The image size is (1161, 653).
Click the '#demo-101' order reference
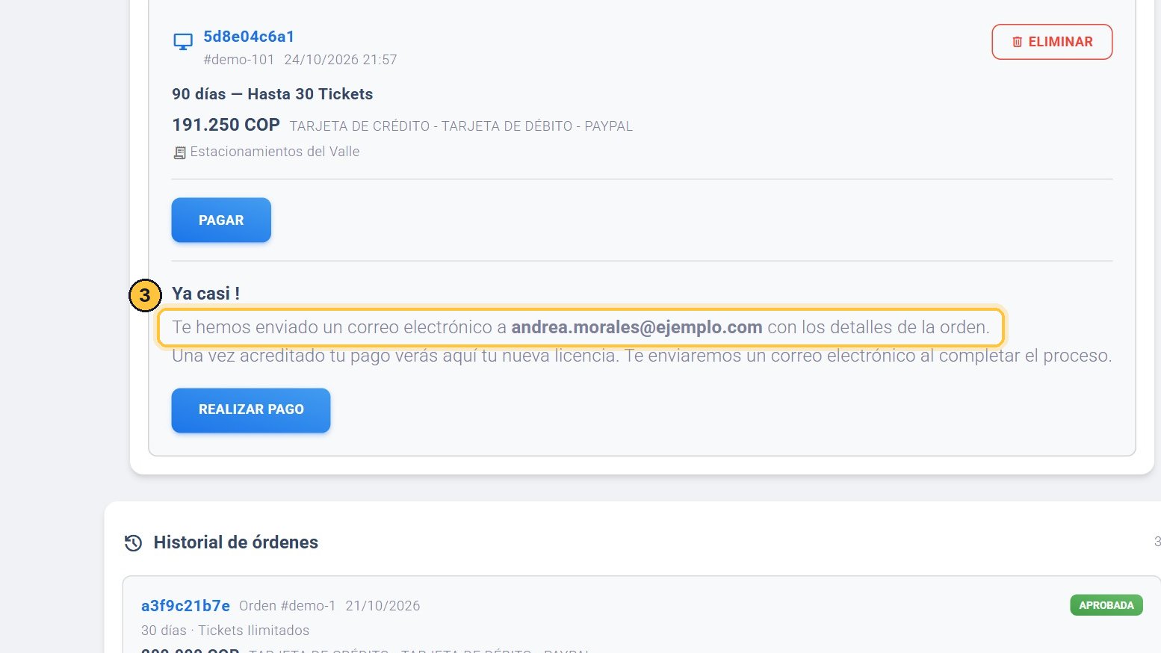(239, 60)
